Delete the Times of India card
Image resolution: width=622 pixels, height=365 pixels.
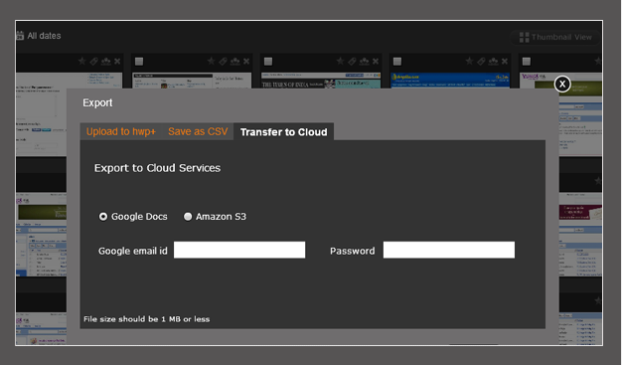376,61
